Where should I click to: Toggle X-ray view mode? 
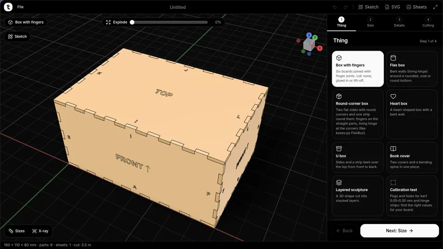tap(40, 231)
